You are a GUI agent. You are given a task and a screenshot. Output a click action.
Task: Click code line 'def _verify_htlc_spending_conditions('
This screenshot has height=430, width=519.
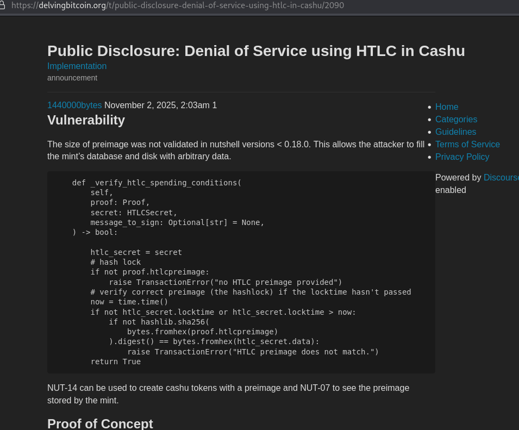pos(157,183)
